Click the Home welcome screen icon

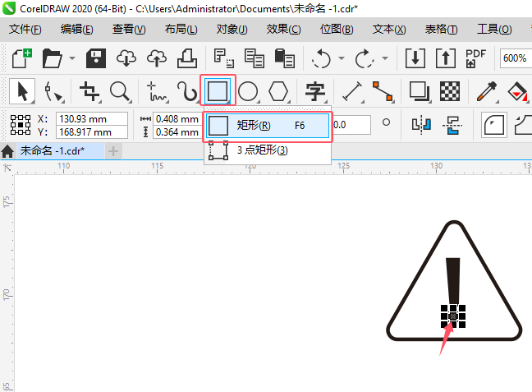click(7, 151)
